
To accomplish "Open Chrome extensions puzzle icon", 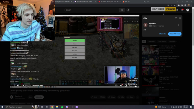I will [x=179, y=5].
